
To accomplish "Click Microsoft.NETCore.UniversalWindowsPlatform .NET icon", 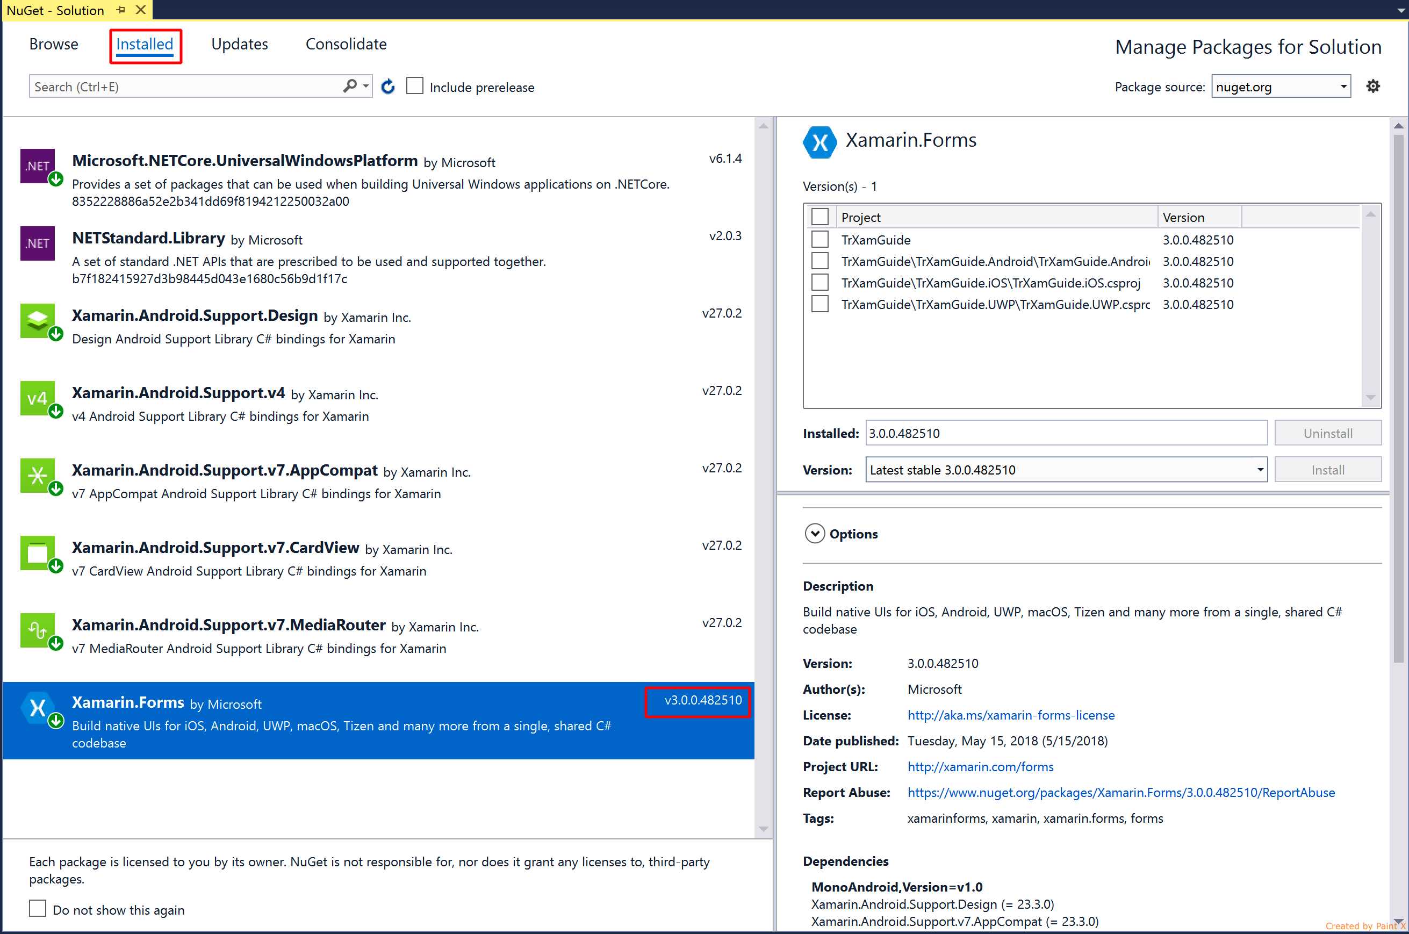I will 38,166.
